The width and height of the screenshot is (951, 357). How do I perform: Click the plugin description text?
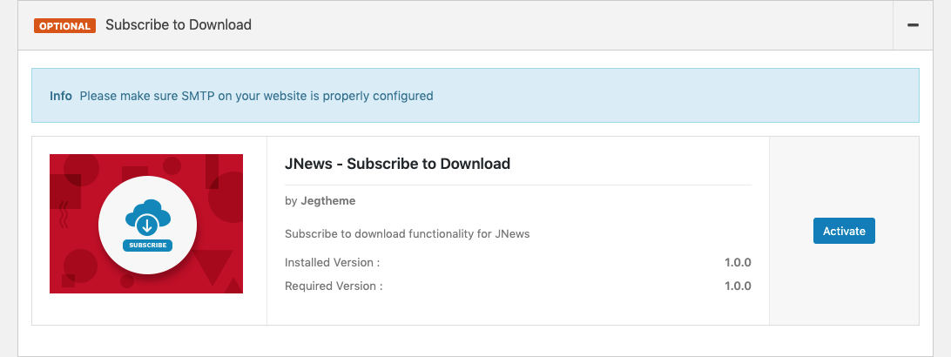pos(407,233)
